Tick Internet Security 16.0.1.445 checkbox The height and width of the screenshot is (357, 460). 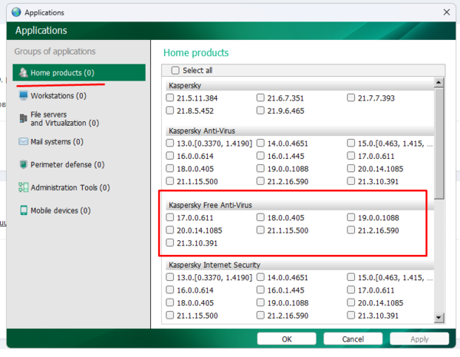[x=260, y=289]
